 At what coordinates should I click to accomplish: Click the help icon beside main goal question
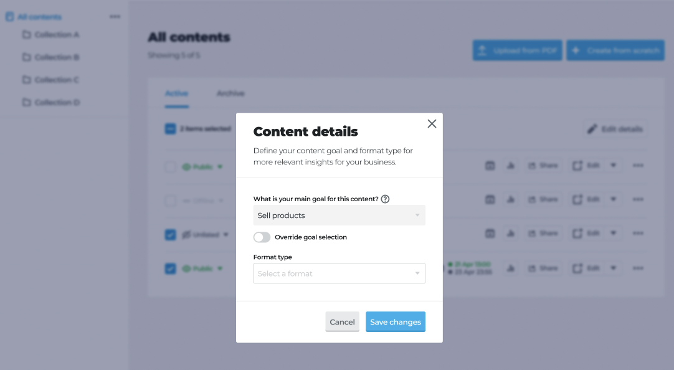coord(385,199)
